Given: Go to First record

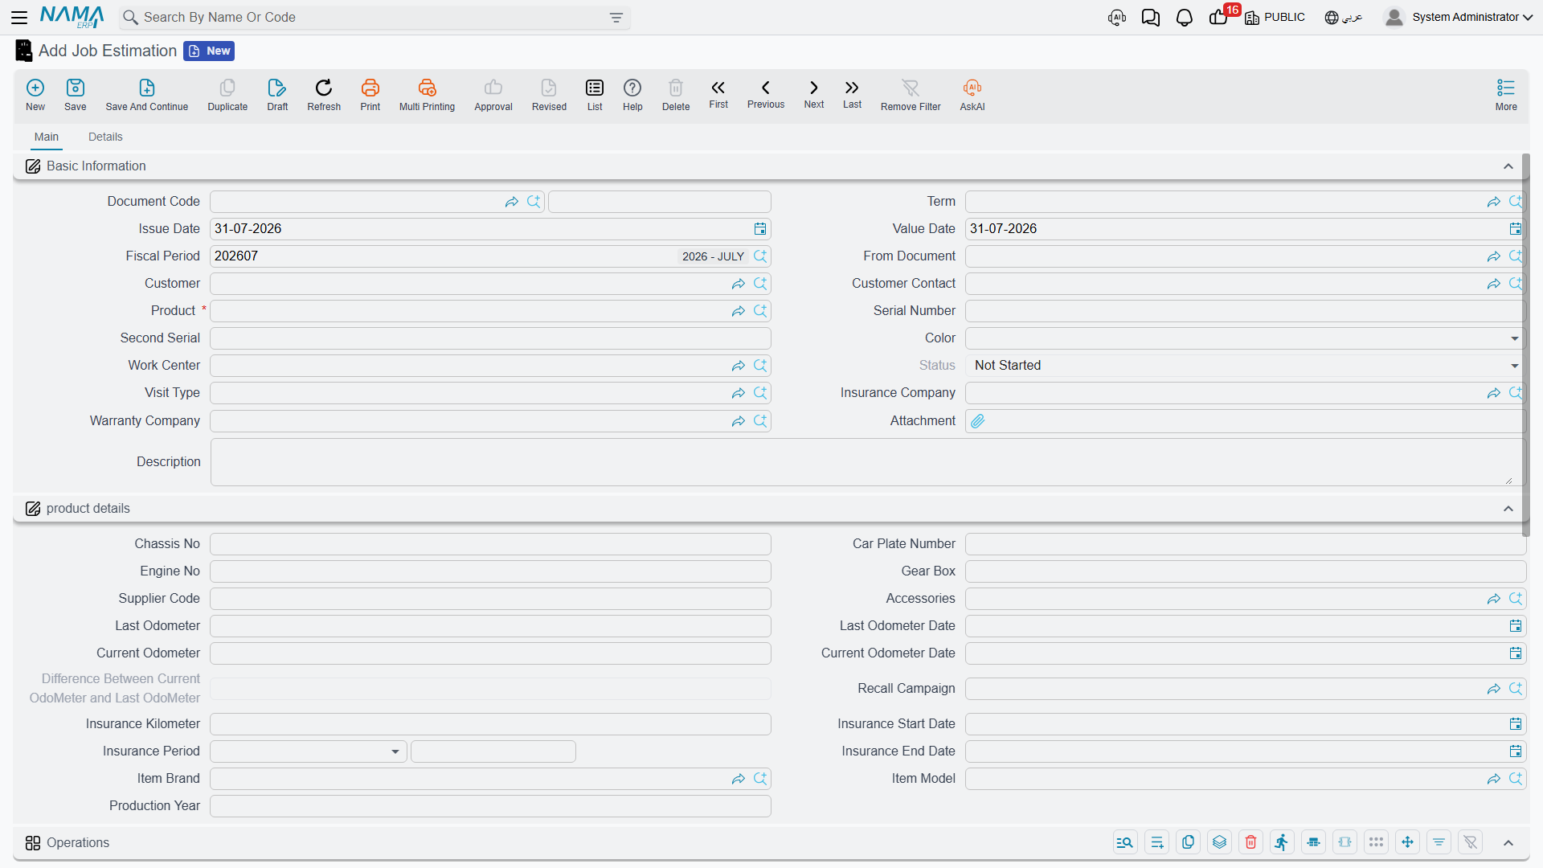Looking at the screenshot, I should pyautogui.click(x=718, y=94).
